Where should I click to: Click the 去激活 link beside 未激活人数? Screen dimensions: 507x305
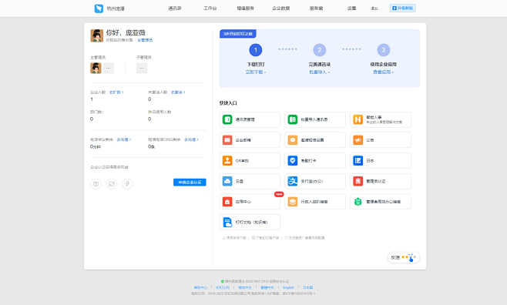coord(178,92)
